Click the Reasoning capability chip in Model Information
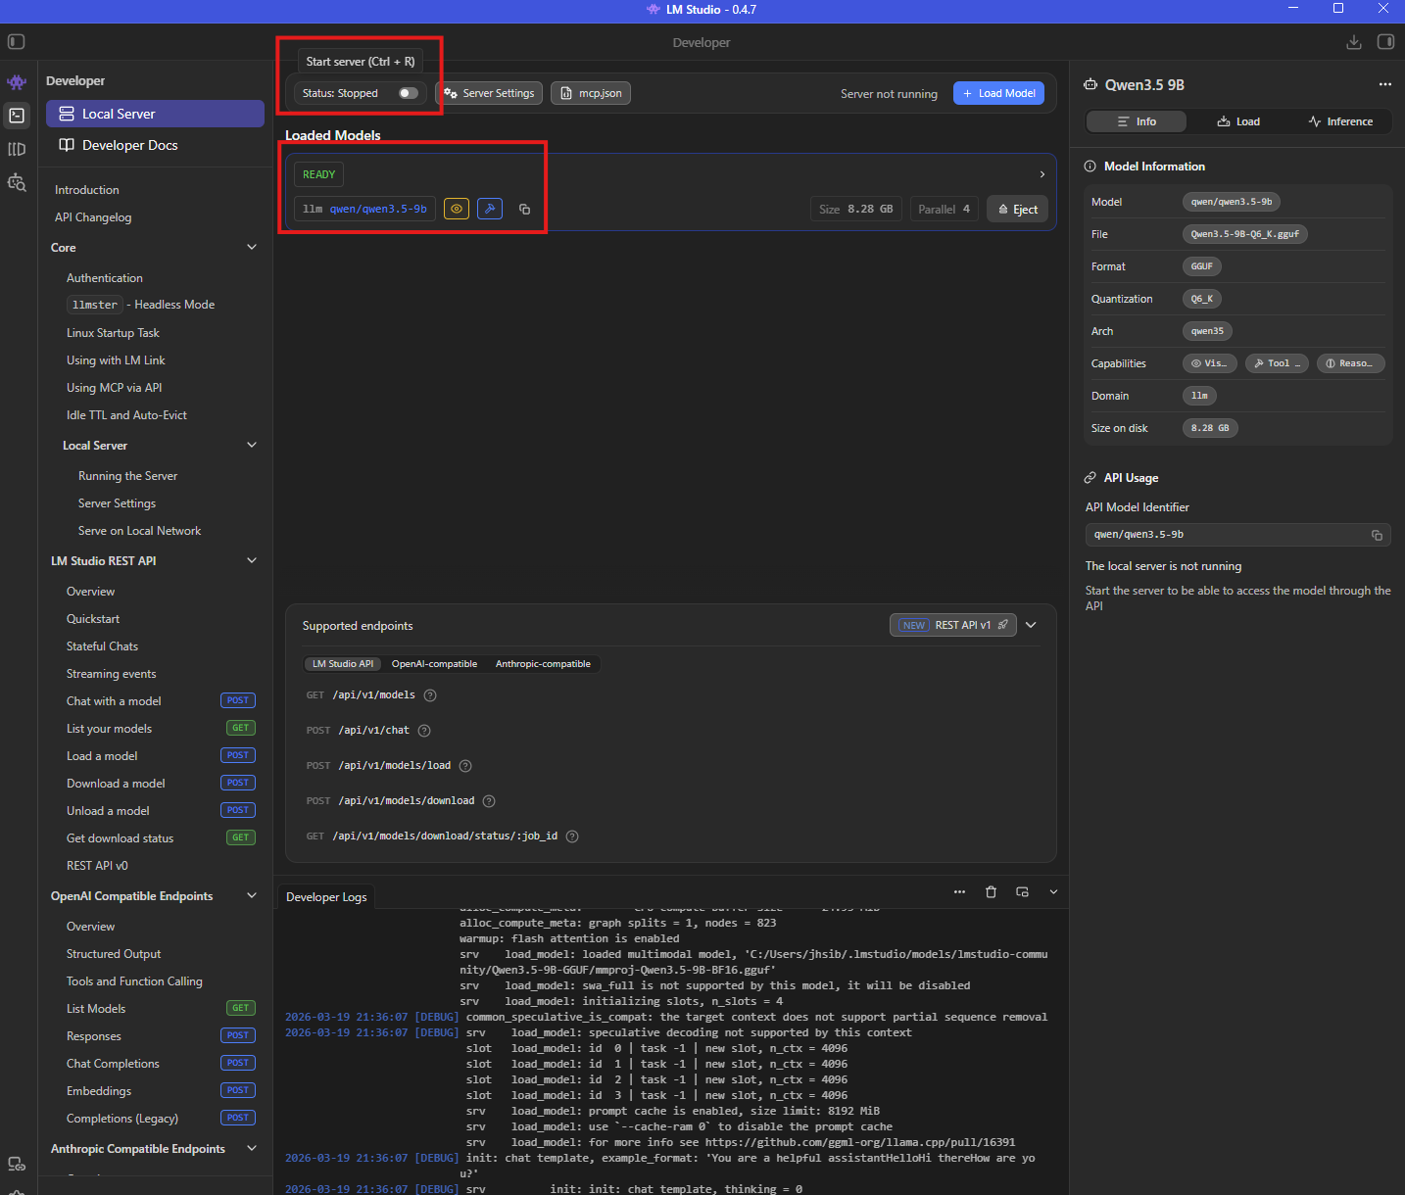Screen dimensions: 1405x1195 1350,363
